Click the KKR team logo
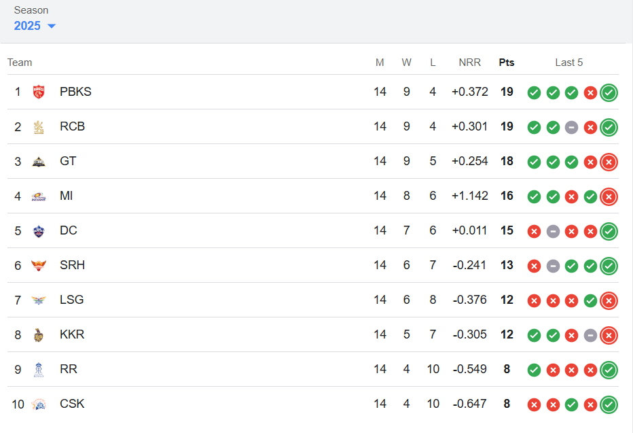This screenshot has width=633, height=433. [x=39, y=335]
